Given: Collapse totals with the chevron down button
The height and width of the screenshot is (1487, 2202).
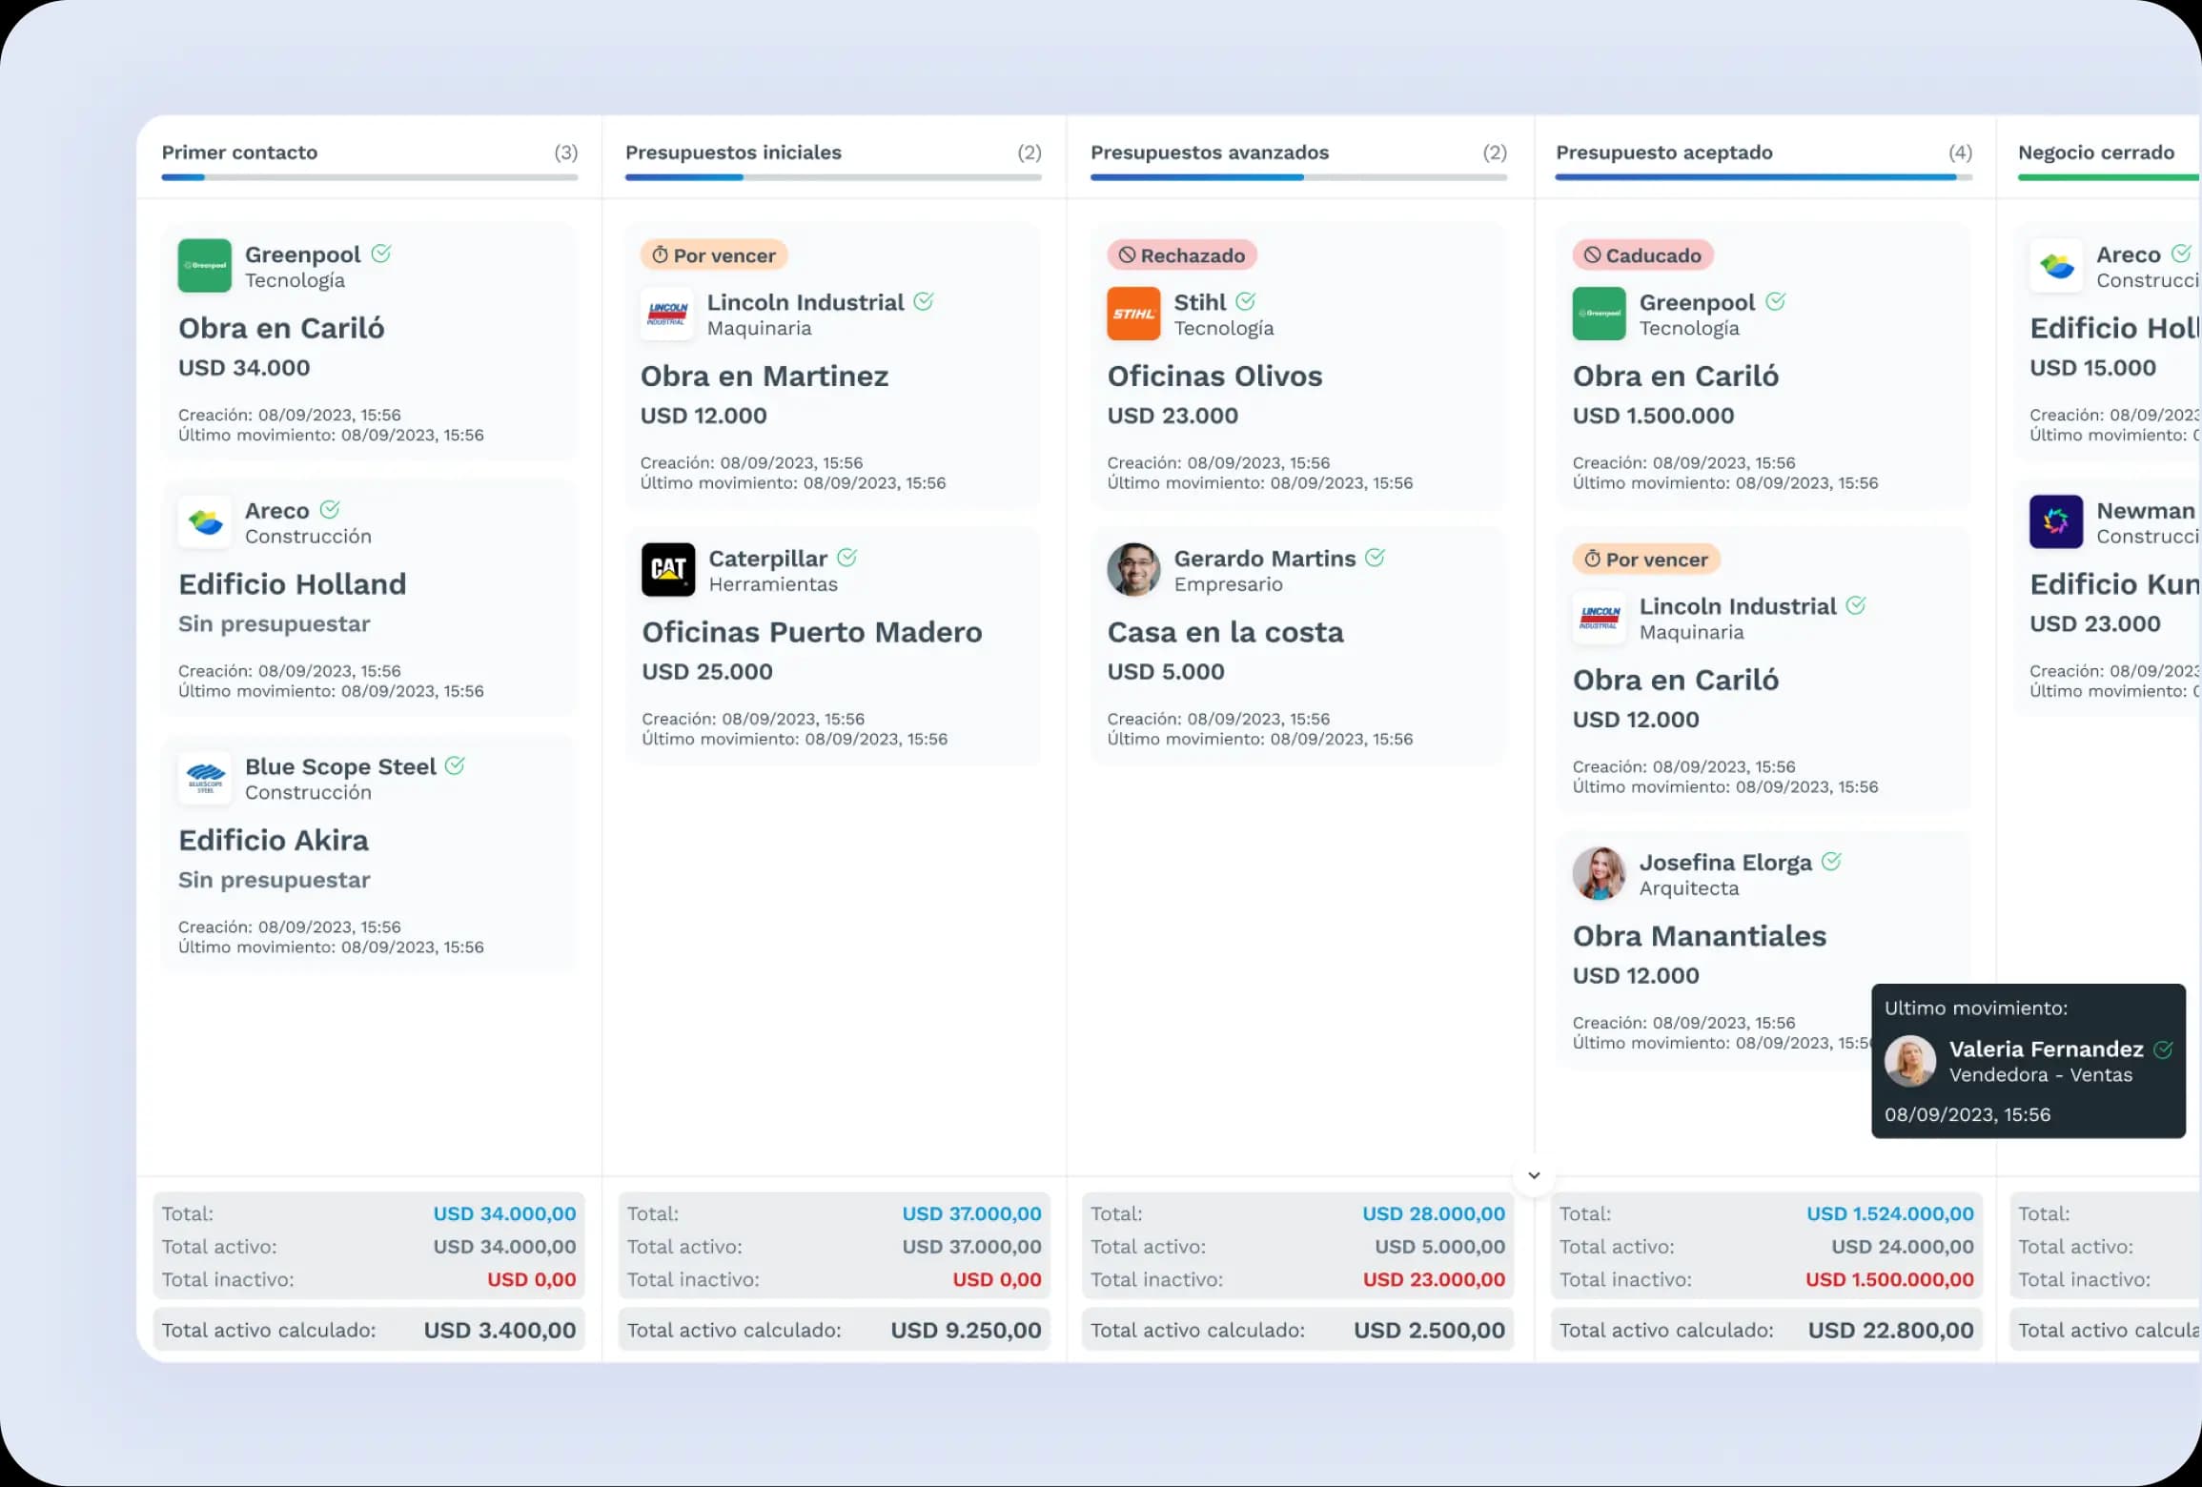Looking at the screenshot, I should [1534, 1175].
